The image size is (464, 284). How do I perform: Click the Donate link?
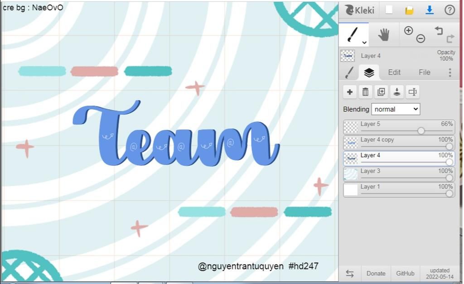pos(376,274)
